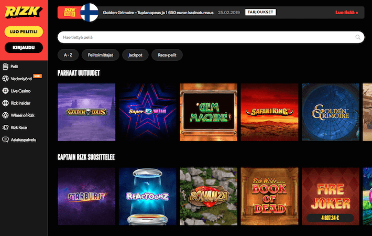Open the Starburst game thumbnail
The image size is (372, 236).
(86, 196)
